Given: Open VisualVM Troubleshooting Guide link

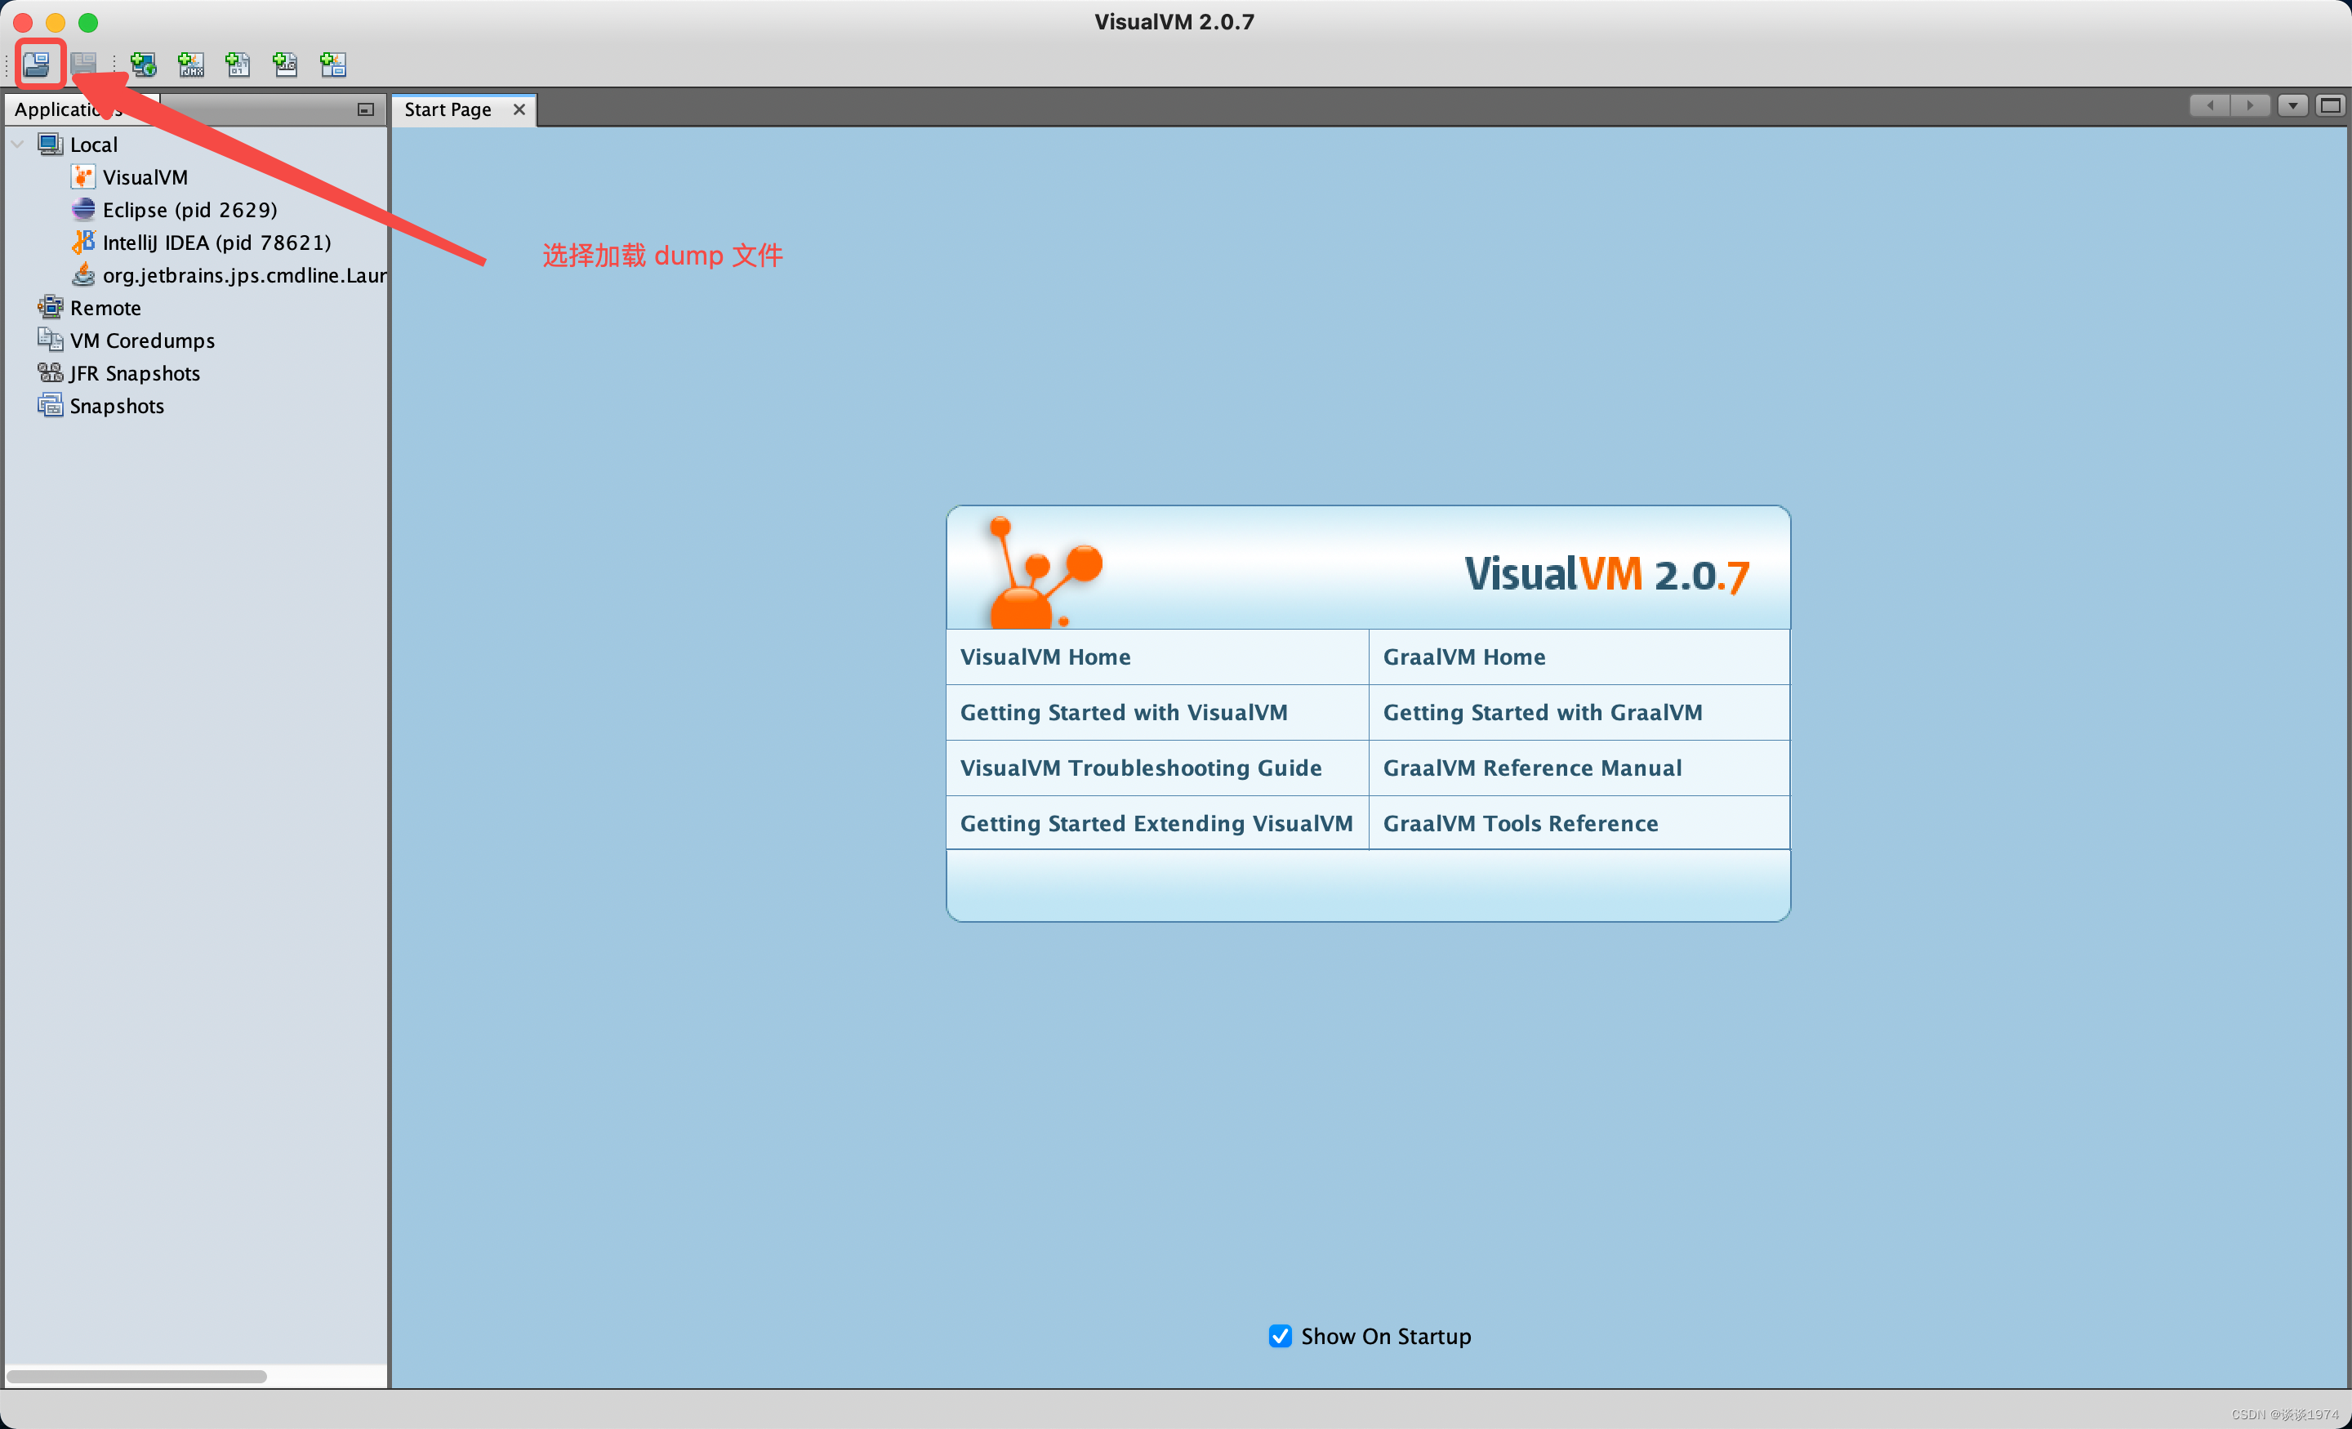Looking at the screenshot, I should (1140, 768).
